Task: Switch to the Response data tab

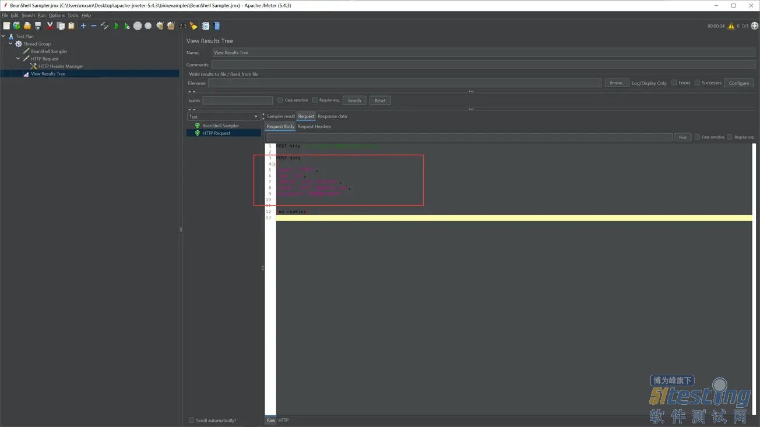Action: click(x=332, y=116)
